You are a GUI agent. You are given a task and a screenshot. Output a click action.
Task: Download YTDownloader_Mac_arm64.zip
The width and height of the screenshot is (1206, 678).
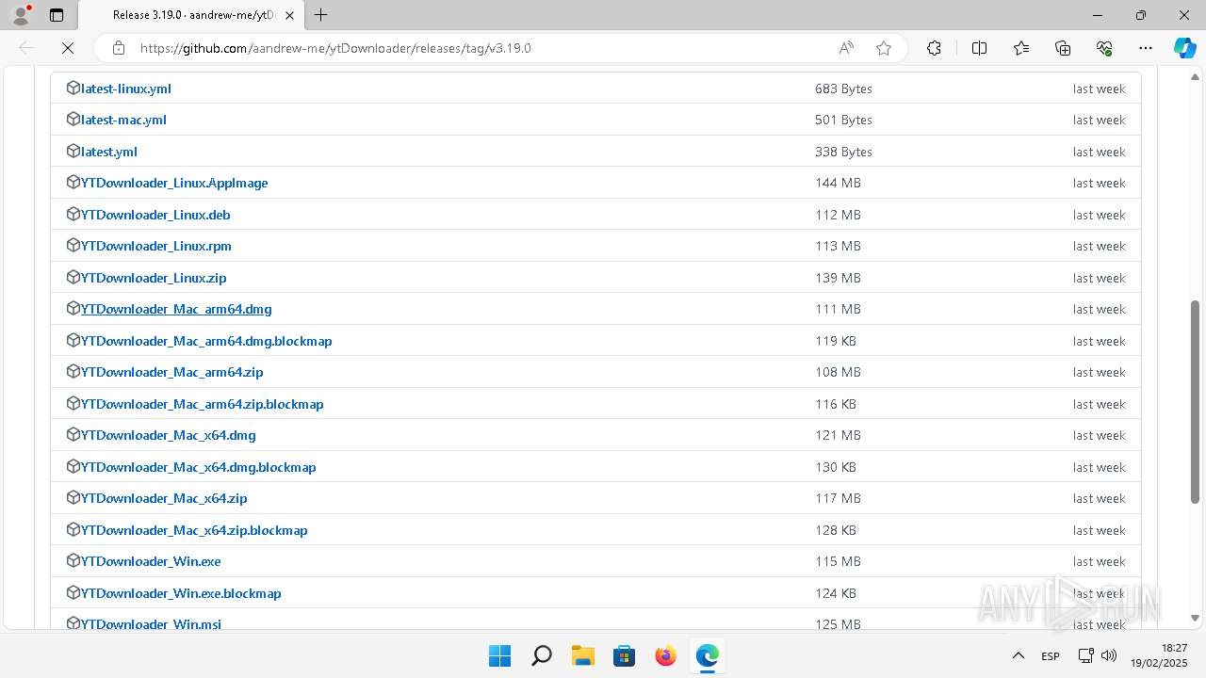(172, 372)
